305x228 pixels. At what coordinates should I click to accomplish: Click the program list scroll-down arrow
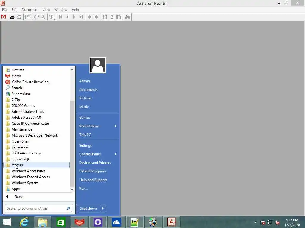pyautogui.click(x=72, y=189)
